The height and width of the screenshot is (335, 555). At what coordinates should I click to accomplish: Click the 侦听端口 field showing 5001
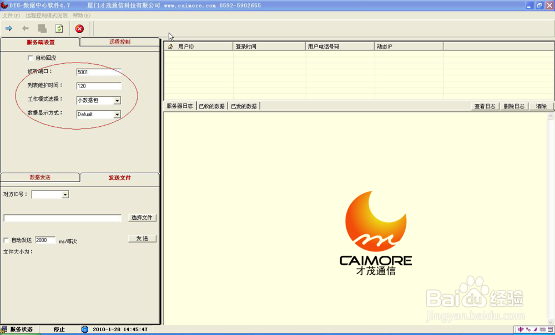tap(99, 73)
